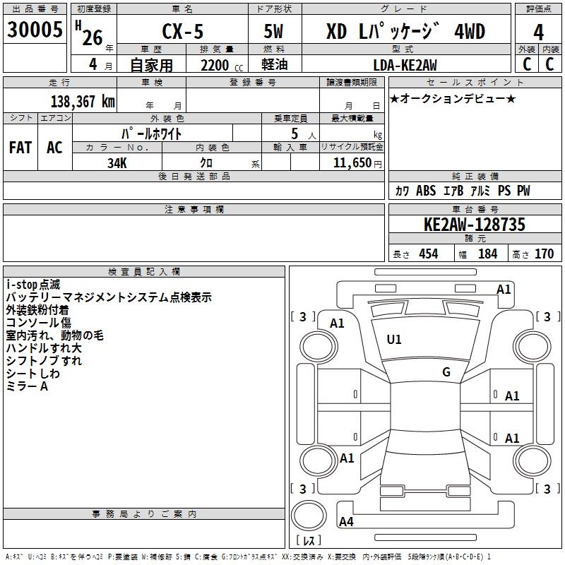Click exterior grade C under 外装
565x565 pixels.
[x=527, y=64]
